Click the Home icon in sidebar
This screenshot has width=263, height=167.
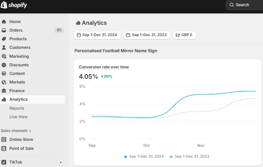tap(4, 22)
